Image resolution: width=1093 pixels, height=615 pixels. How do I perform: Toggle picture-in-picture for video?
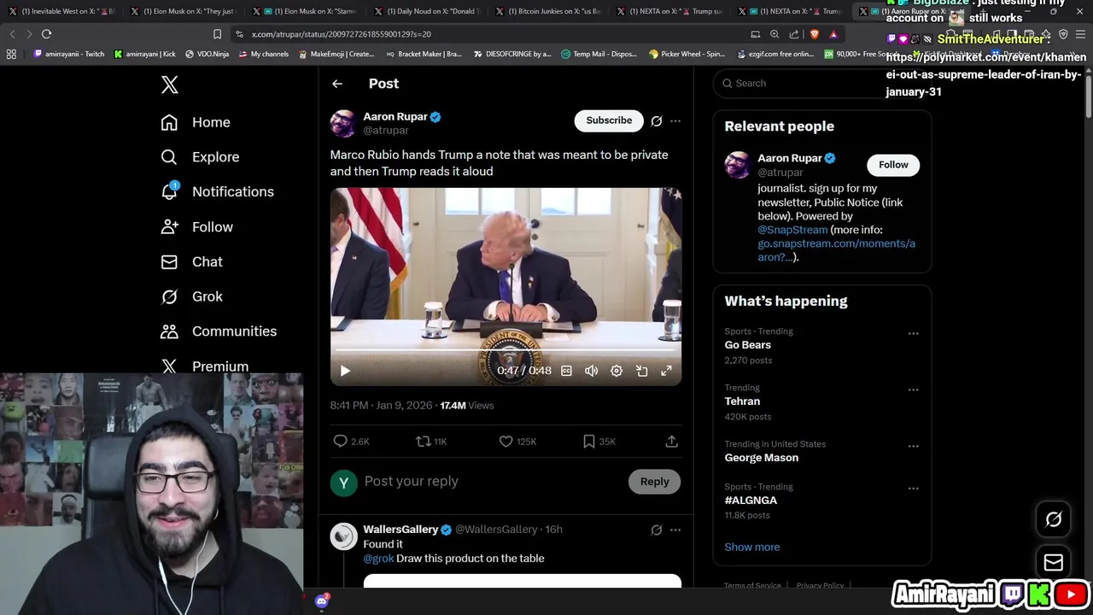point(641,371)
